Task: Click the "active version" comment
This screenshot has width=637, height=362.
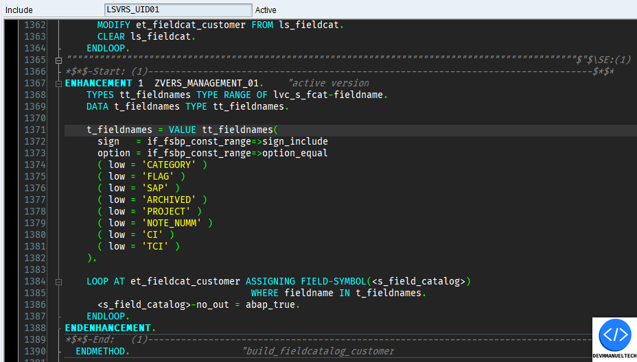Action: [328, 83]
